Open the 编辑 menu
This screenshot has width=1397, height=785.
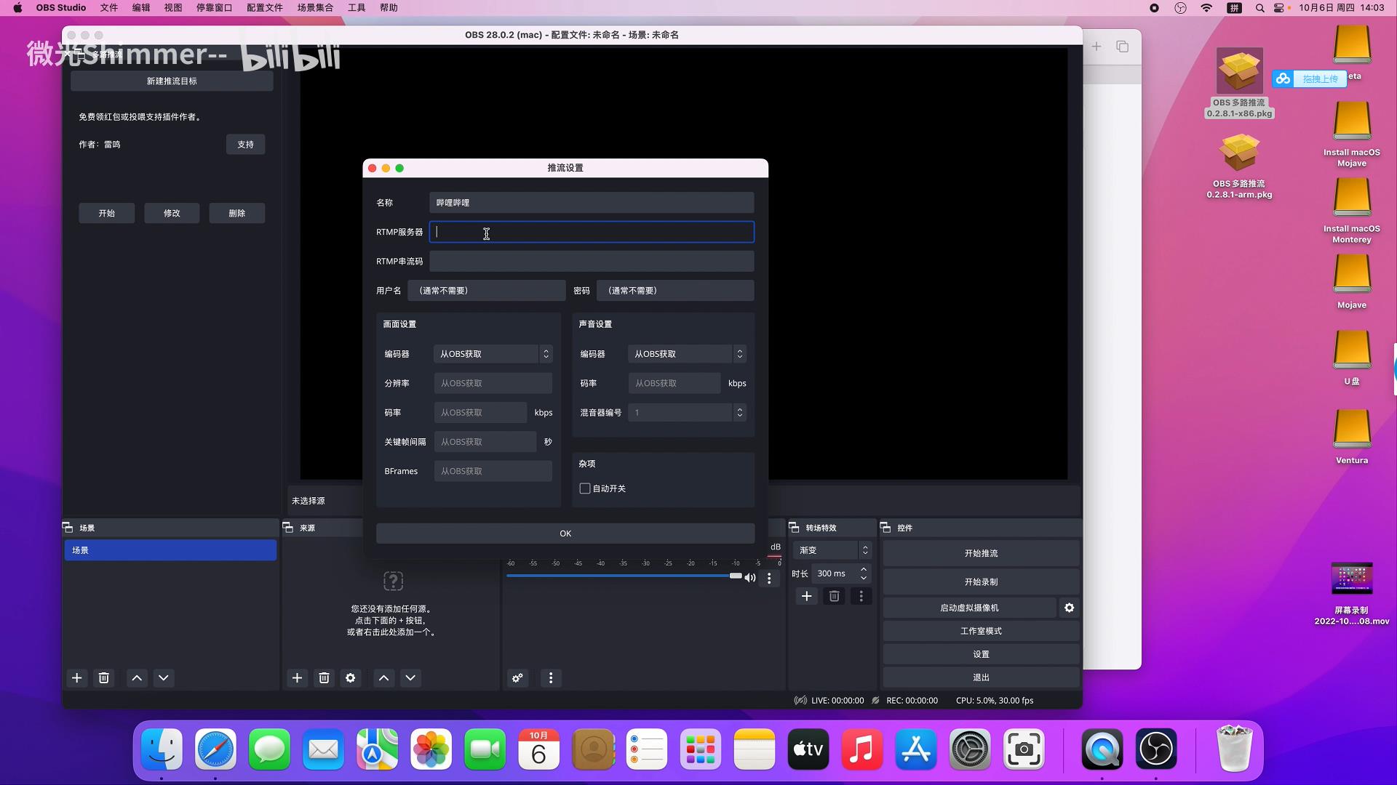pos(141,8)
